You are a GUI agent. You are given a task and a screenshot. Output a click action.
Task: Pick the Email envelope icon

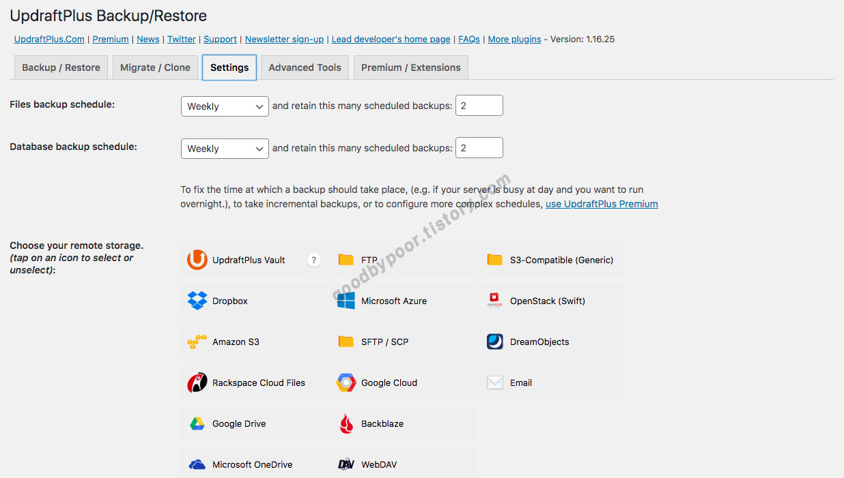[x=495, y=383]
